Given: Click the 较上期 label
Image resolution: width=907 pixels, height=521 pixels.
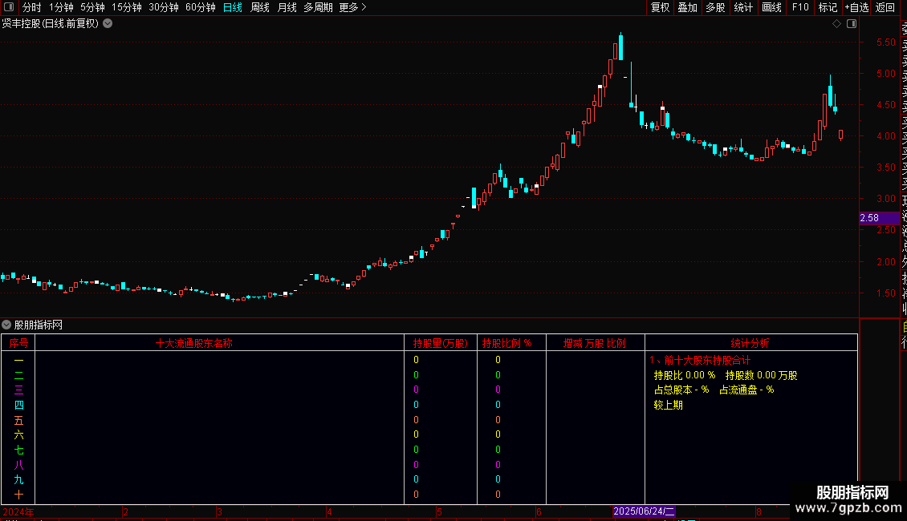Looking at the screenshot, I should coord(668,405).
